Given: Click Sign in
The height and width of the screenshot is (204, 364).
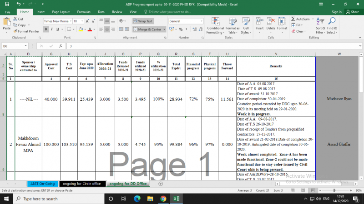Looking at the screenshot, I should [x=336, y=12].
